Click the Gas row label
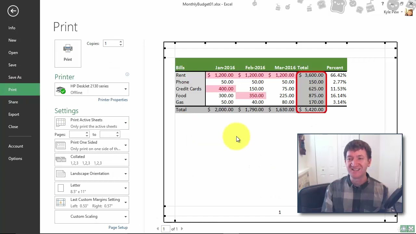Screen dimensions: 416x234 [x=180, y=102]
